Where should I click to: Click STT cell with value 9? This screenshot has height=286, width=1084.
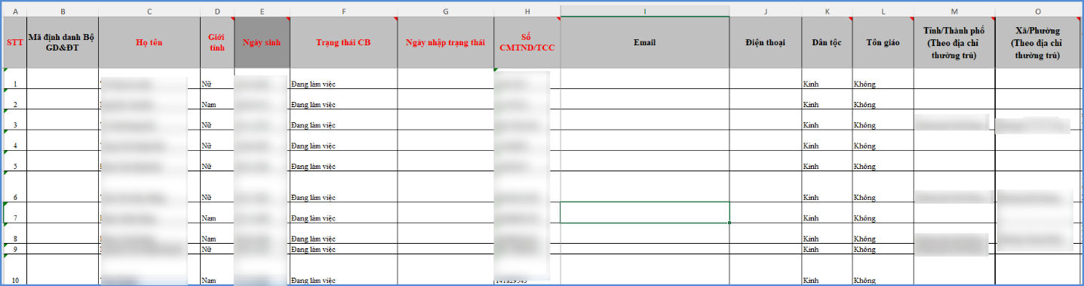point(15,248)
